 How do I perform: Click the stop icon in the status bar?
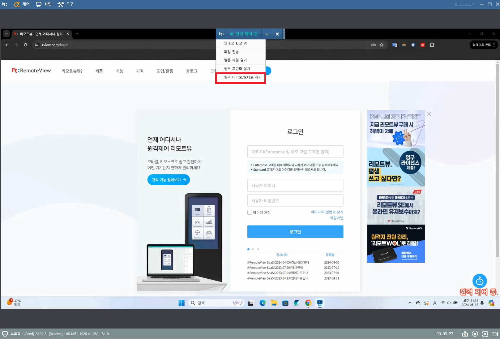(x=475, y=334)
